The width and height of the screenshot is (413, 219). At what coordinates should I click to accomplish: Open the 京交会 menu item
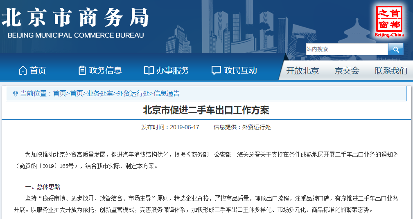[x=347, y=71]
